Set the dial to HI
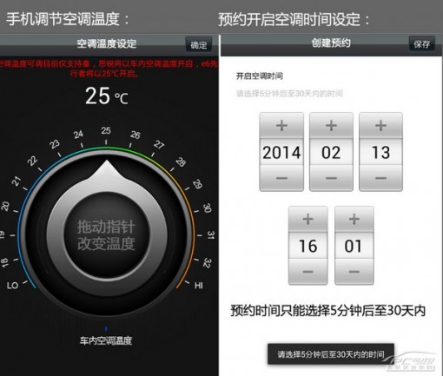The height and width of the screenshot is (376, 443). pyautogui.click(x=199, y=286)
